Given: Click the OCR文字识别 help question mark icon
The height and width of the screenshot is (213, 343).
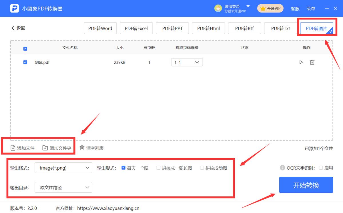Looking at the screenshot, I should click(x=282, y=168).
